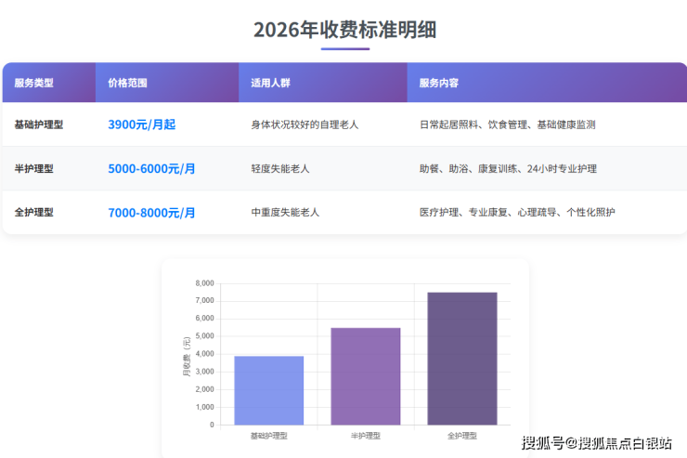Select the 服务类型 column header
687x458 pixels.
click(x=34, y=83)
